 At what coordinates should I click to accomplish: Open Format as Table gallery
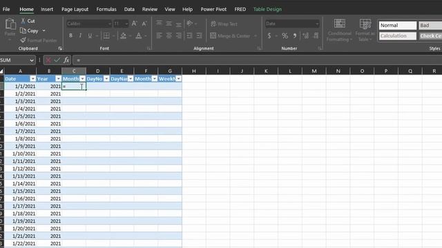[365, 30]
